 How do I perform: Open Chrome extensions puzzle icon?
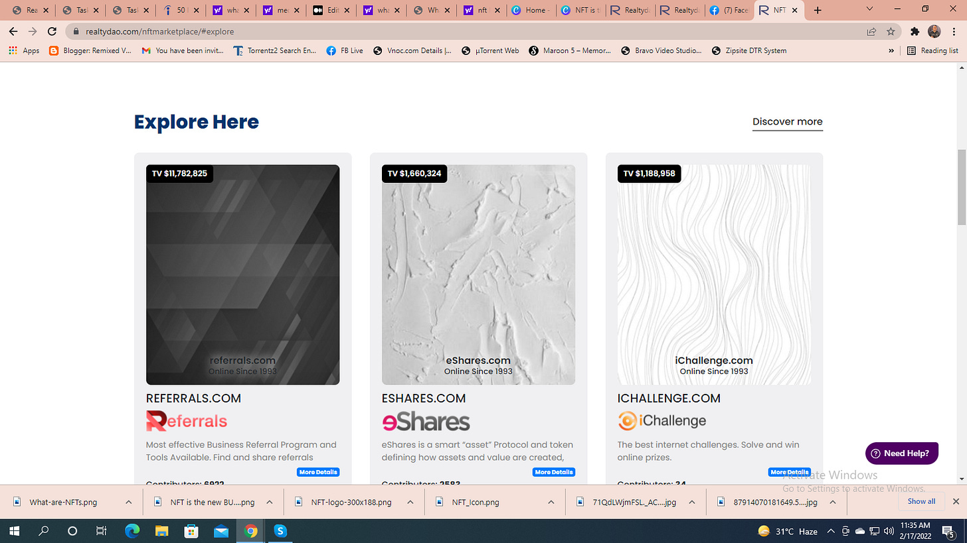[915, 31]
